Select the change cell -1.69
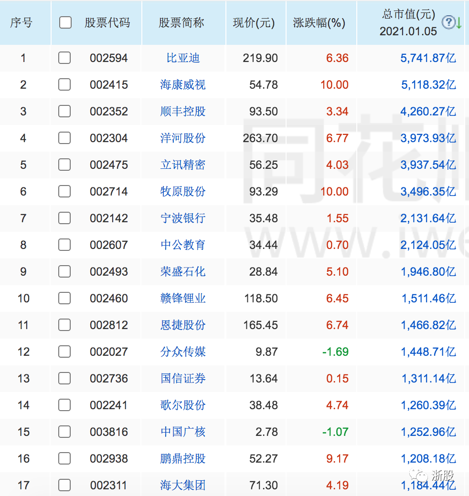 (335, 351)
